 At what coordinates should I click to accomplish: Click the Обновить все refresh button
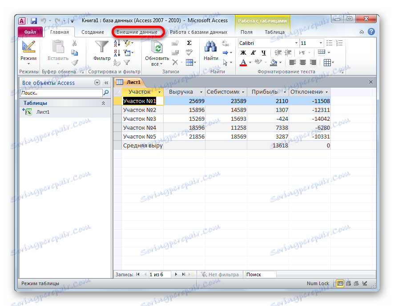pos(157,53)
